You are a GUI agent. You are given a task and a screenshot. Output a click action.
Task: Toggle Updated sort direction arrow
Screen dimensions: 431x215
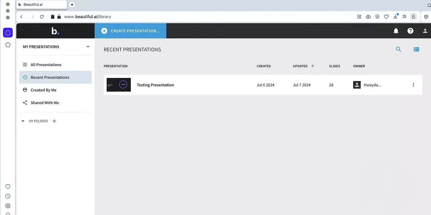point(313,66)
